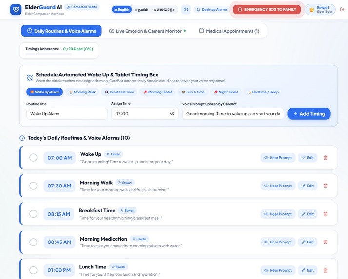Click the 01:00 PM time badge
This screenshot has height=279, width=348.
(x=59, y=270)
